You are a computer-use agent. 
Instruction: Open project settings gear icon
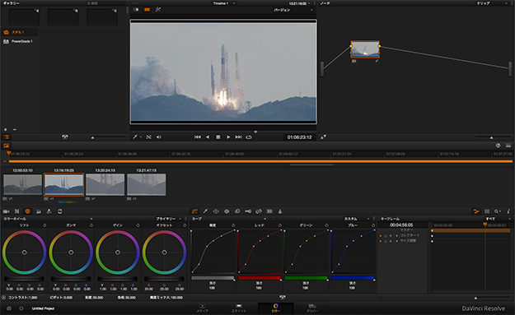pos(21,308)
